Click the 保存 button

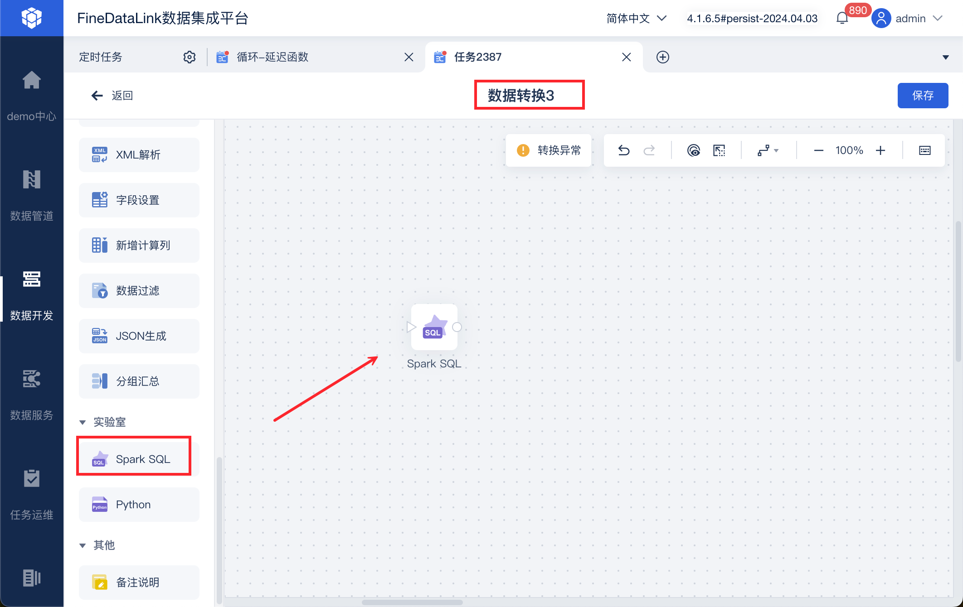click(923, 96)
